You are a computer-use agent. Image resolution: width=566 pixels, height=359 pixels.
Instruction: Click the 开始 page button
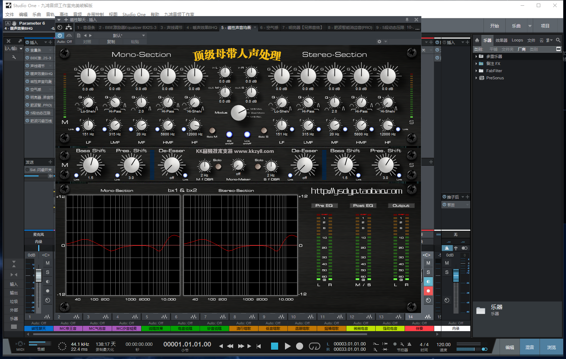[495, 26]
